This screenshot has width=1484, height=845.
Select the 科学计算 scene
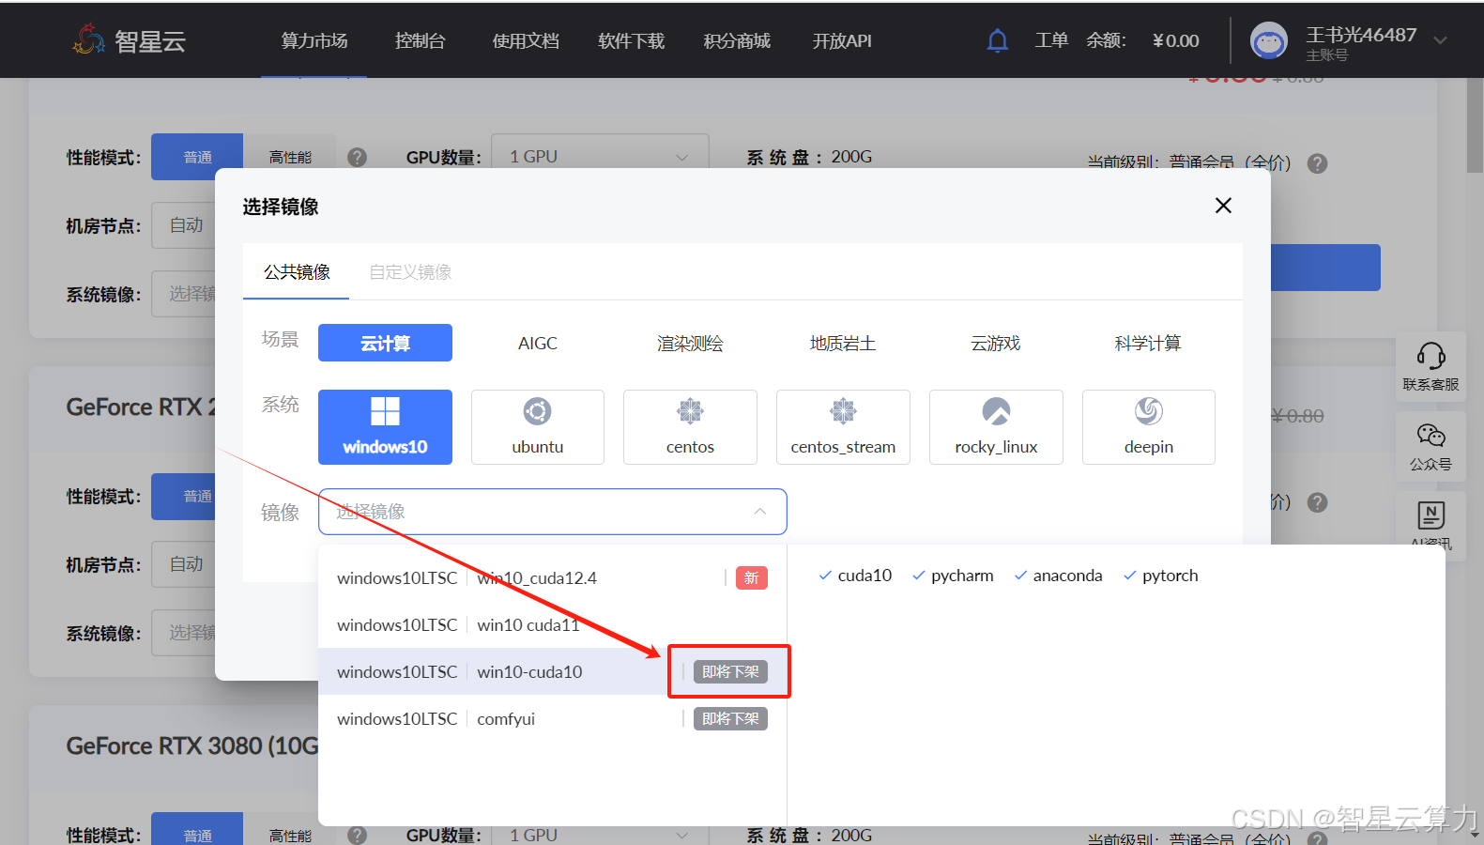[x=1148, y=343]
